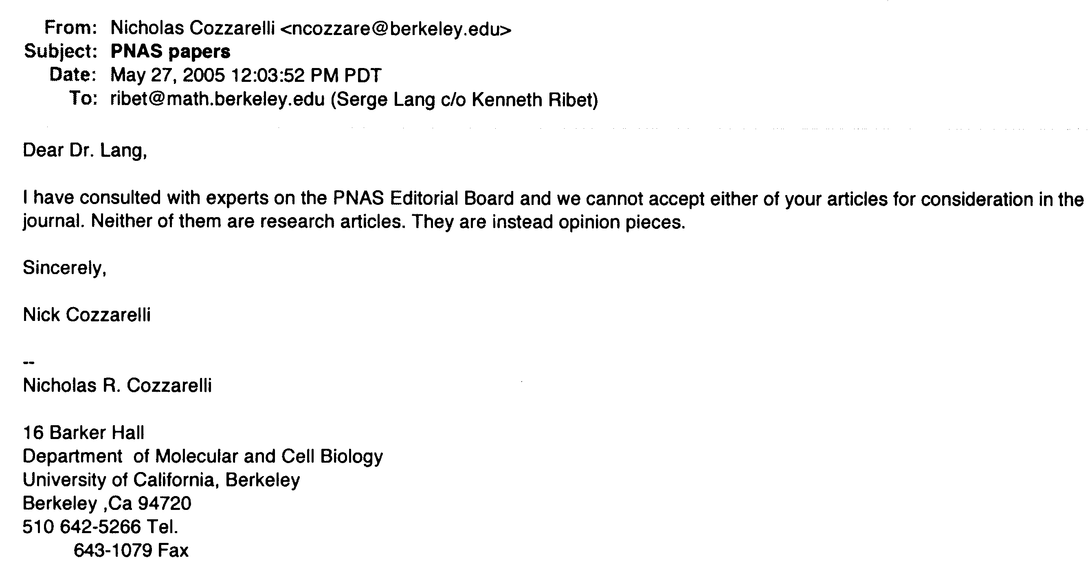1090x571 pixels.
Task: Click the fax number 643-1079
Action: pyautogui.click(x=113, y=550)
